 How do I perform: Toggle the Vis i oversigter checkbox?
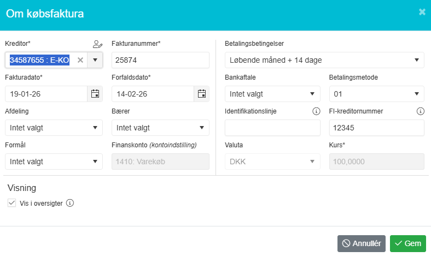(x=11, y=203)
